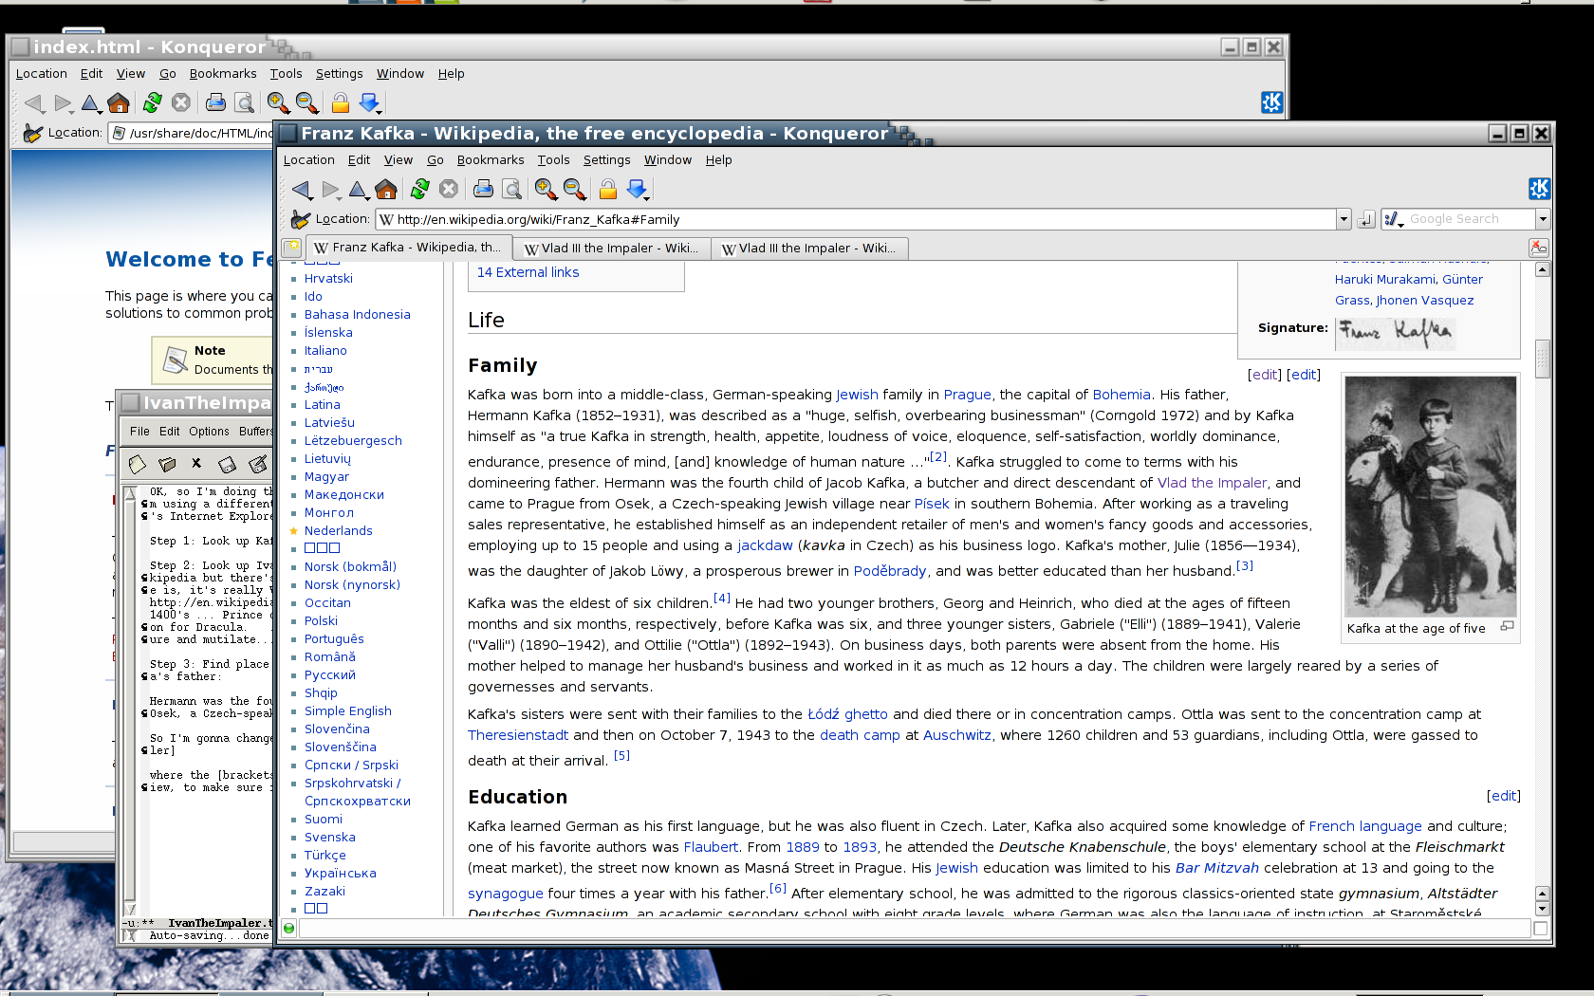The image size is (1594, 996).
Task: Open Options menu in IvanTheImpaler editor
Action: pyautogui.click(x=209, y=432)
